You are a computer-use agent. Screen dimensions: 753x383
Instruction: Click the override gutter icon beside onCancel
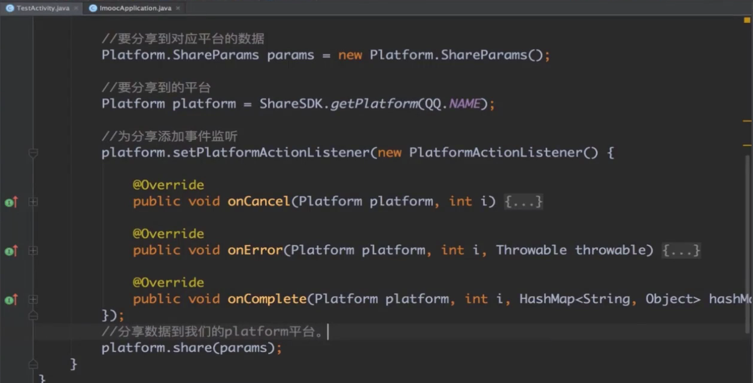(11, 202)
